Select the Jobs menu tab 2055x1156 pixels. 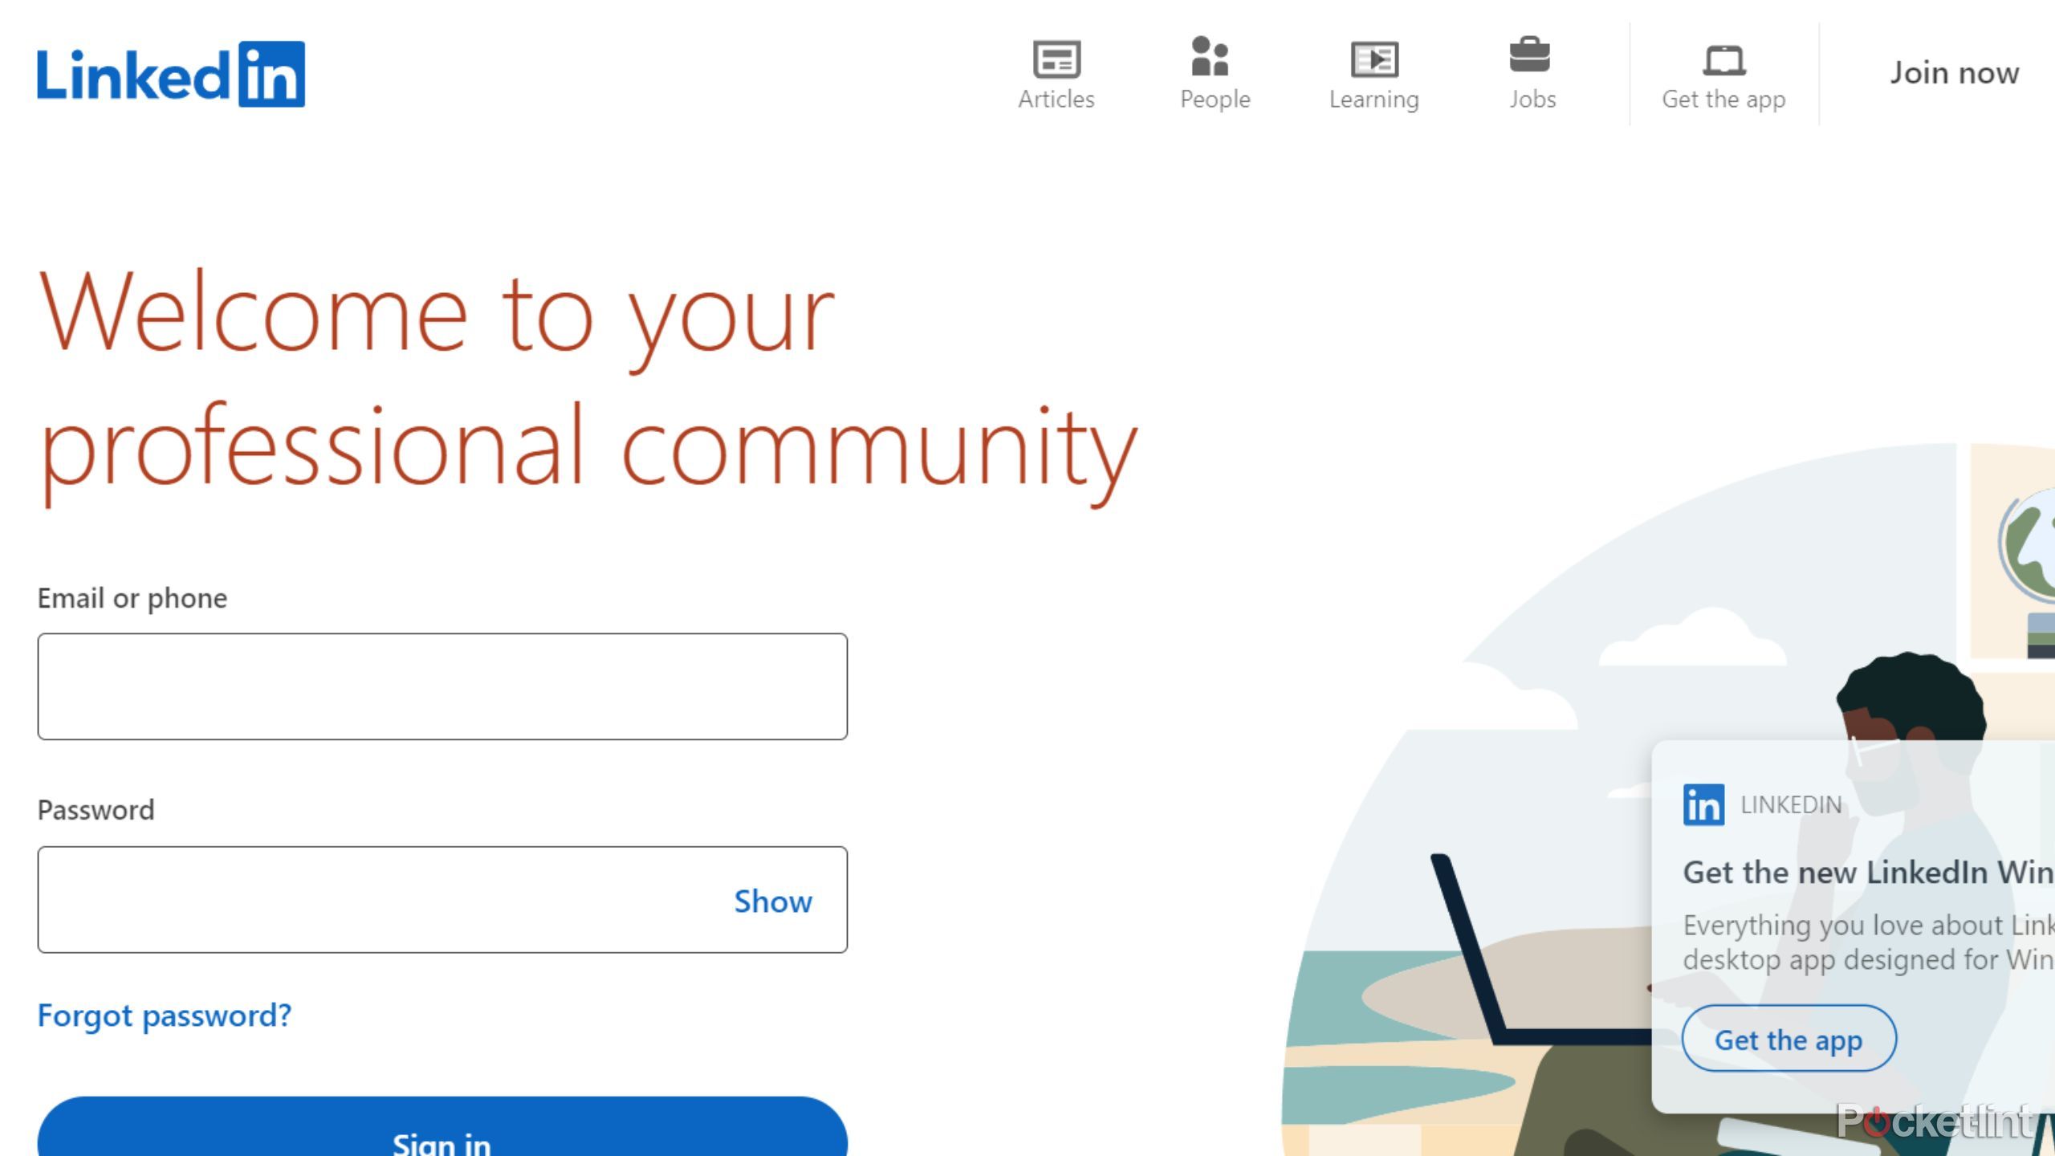(1532, 72)
